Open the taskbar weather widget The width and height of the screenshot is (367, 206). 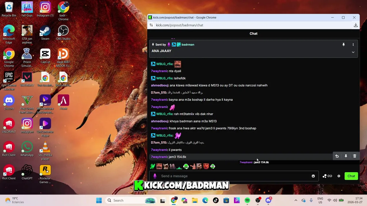[14, 200]
